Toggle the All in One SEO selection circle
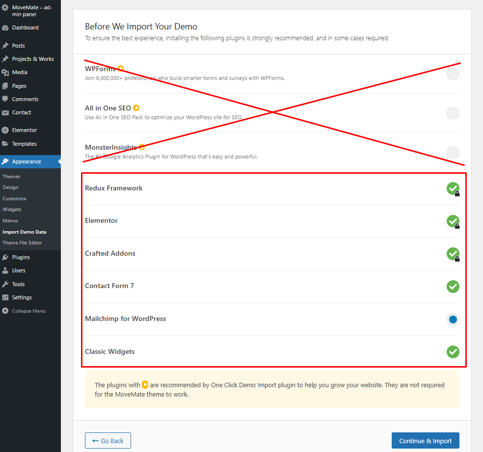The height and width of the screenshot is (452, 483). pos(453,113)
